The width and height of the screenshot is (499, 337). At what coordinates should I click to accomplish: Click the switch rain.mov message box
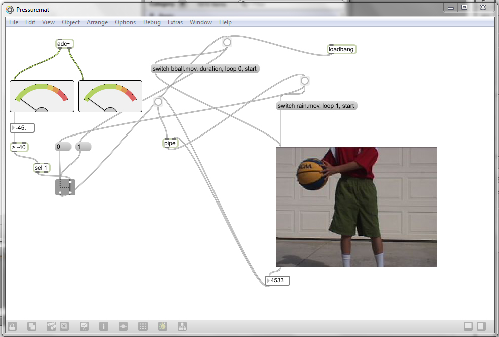pyautogui.click(x=316, y=106)
